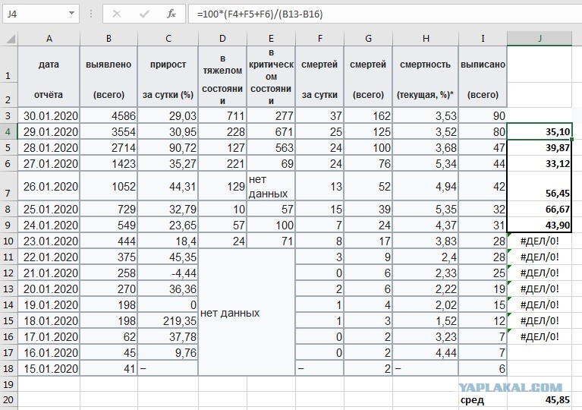Viewport: 582px width, 410px height.
Task: Click cell with value 43,90
Action: 540,225
